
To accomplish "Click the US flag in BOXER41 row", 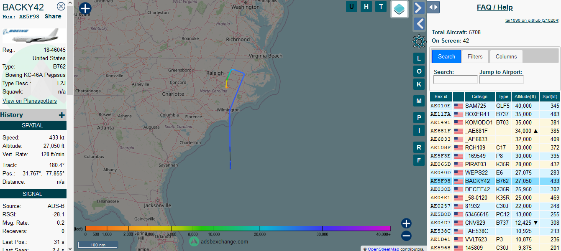I will pos(459,114).
